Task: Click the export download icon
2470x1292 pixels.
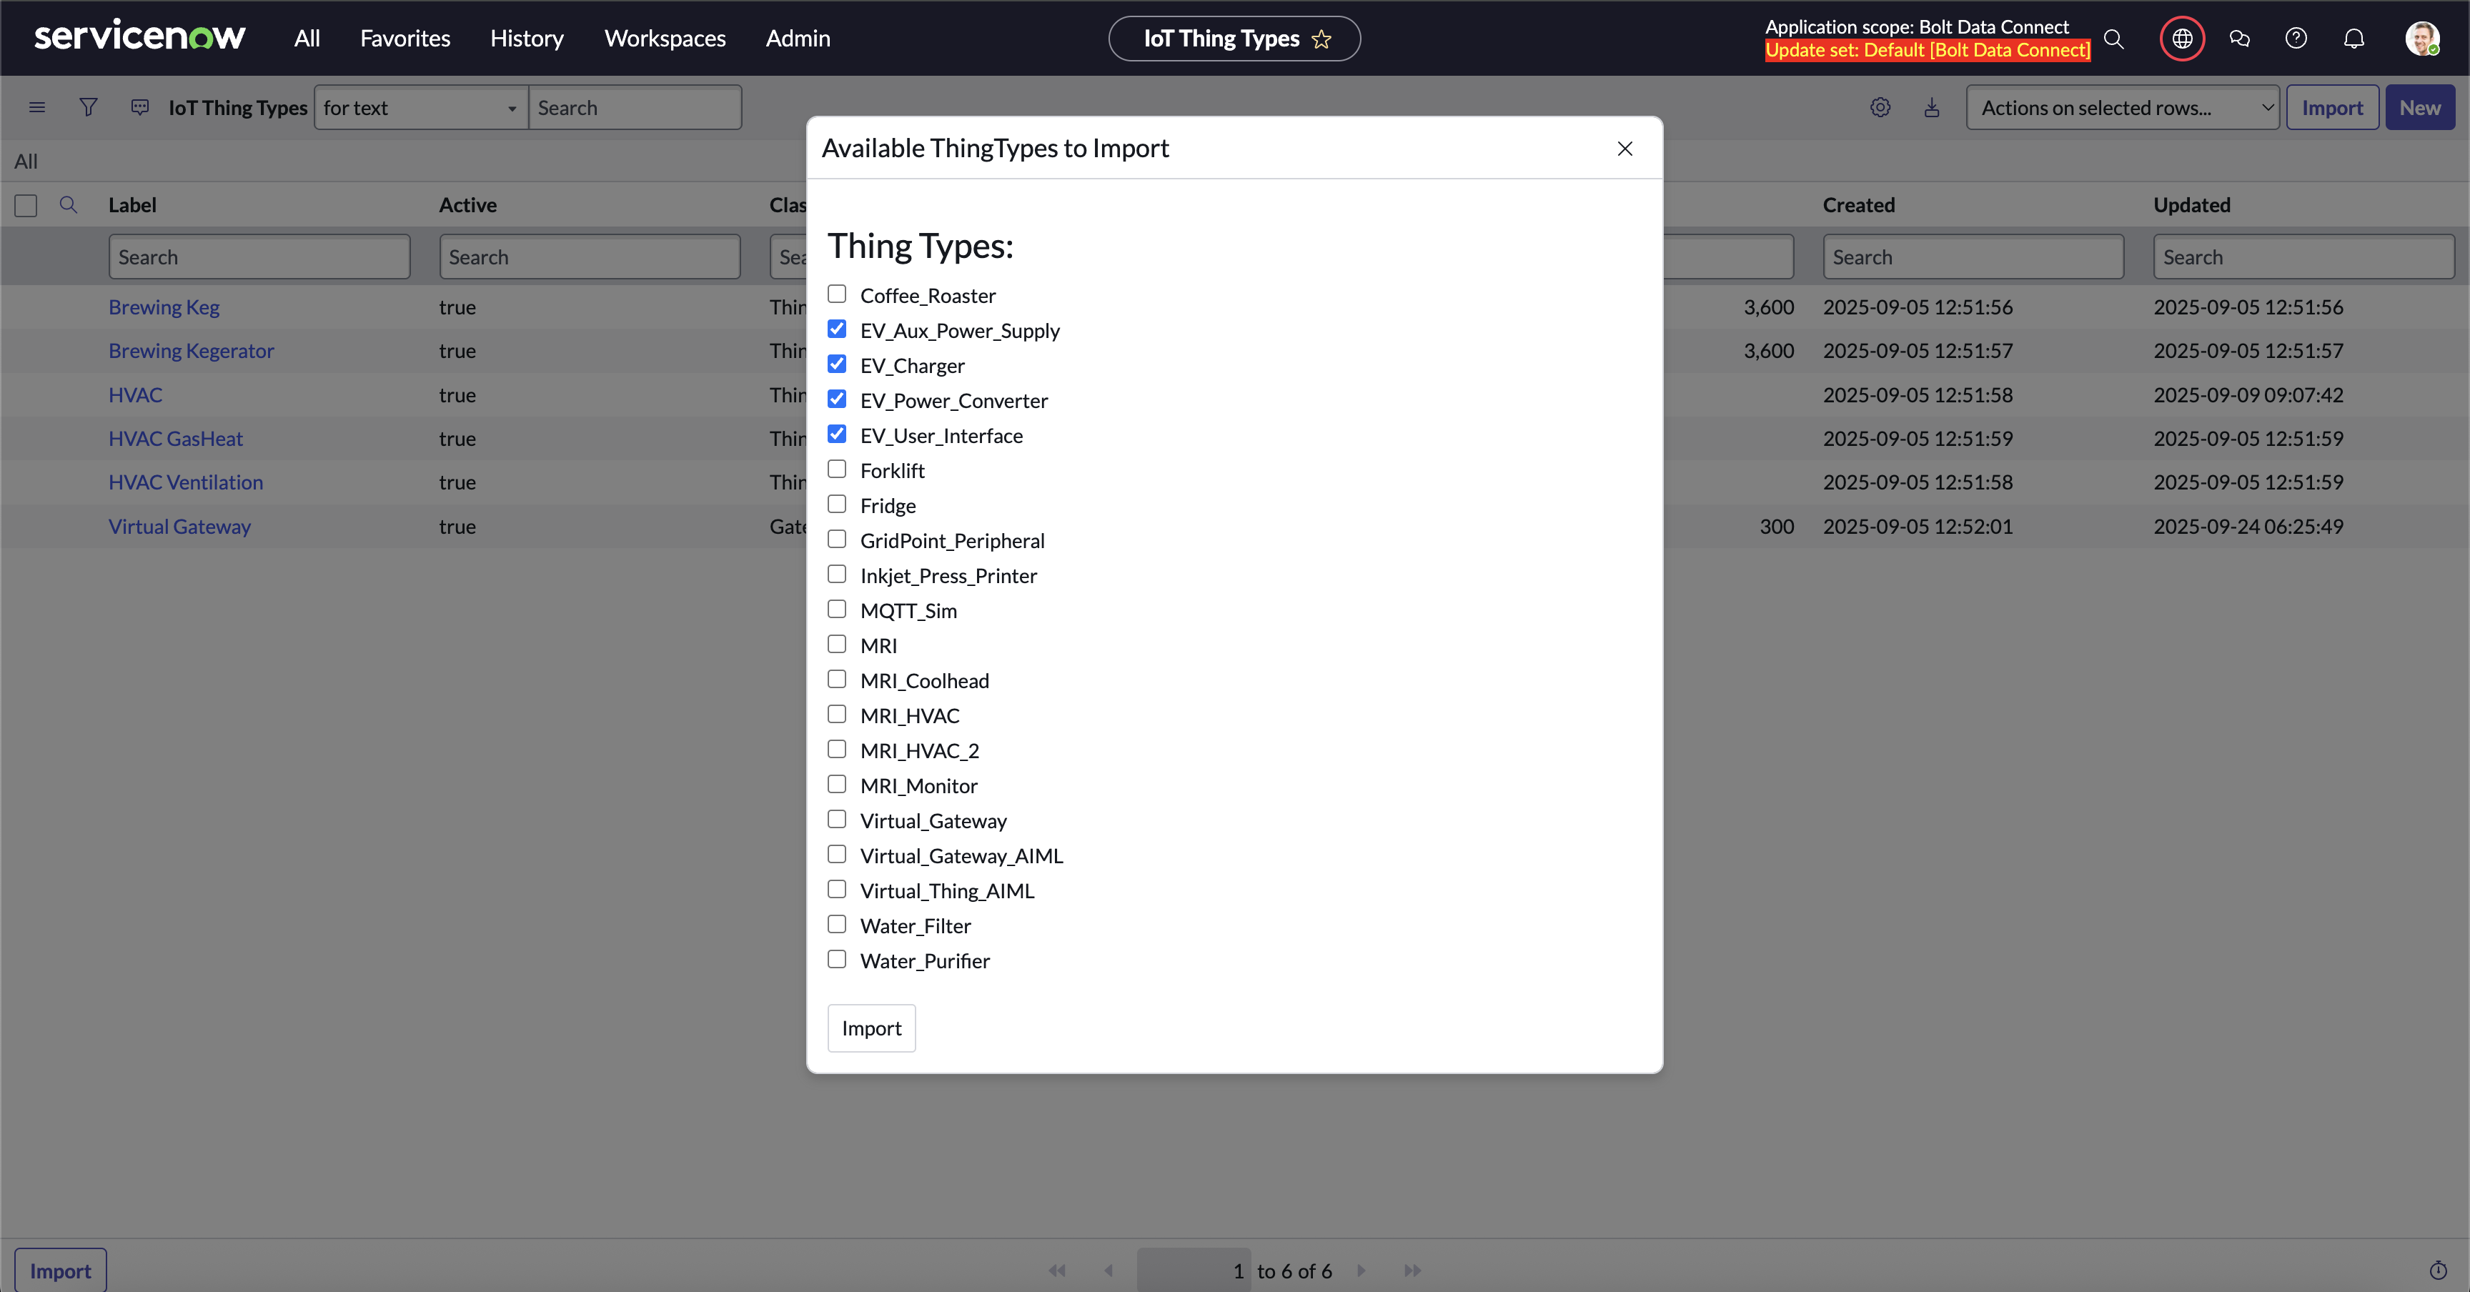Action: pos(1932,107)
